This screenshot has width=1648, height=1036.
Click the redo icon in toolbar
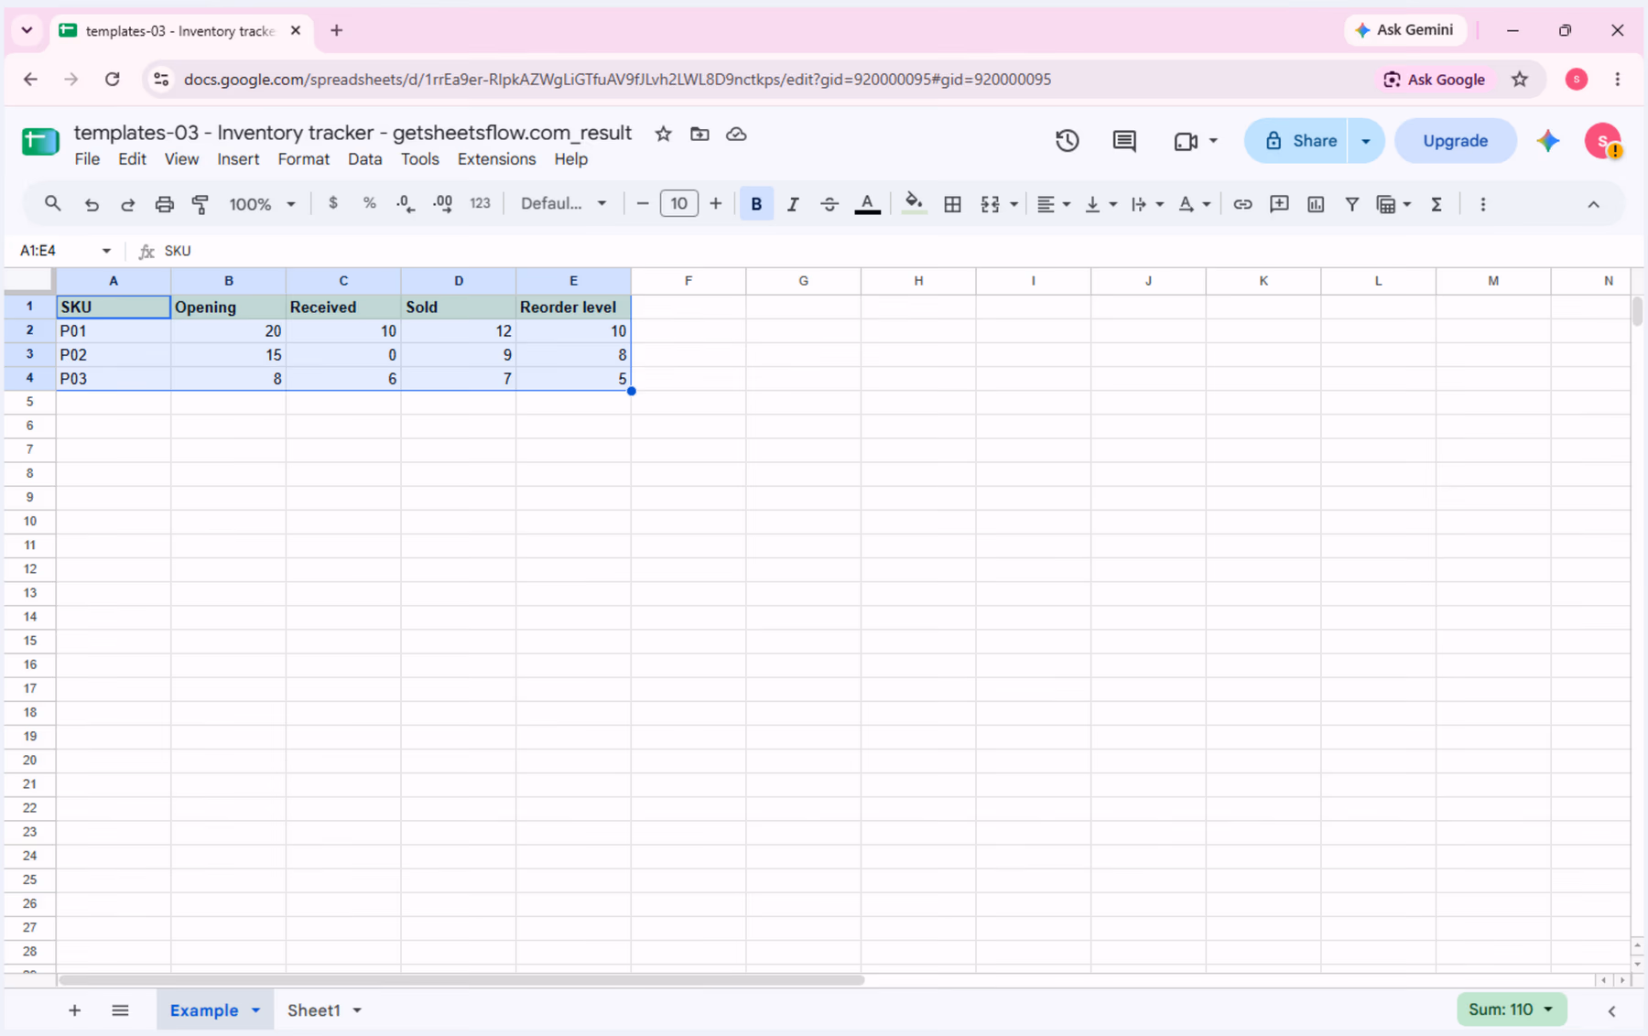128,204
